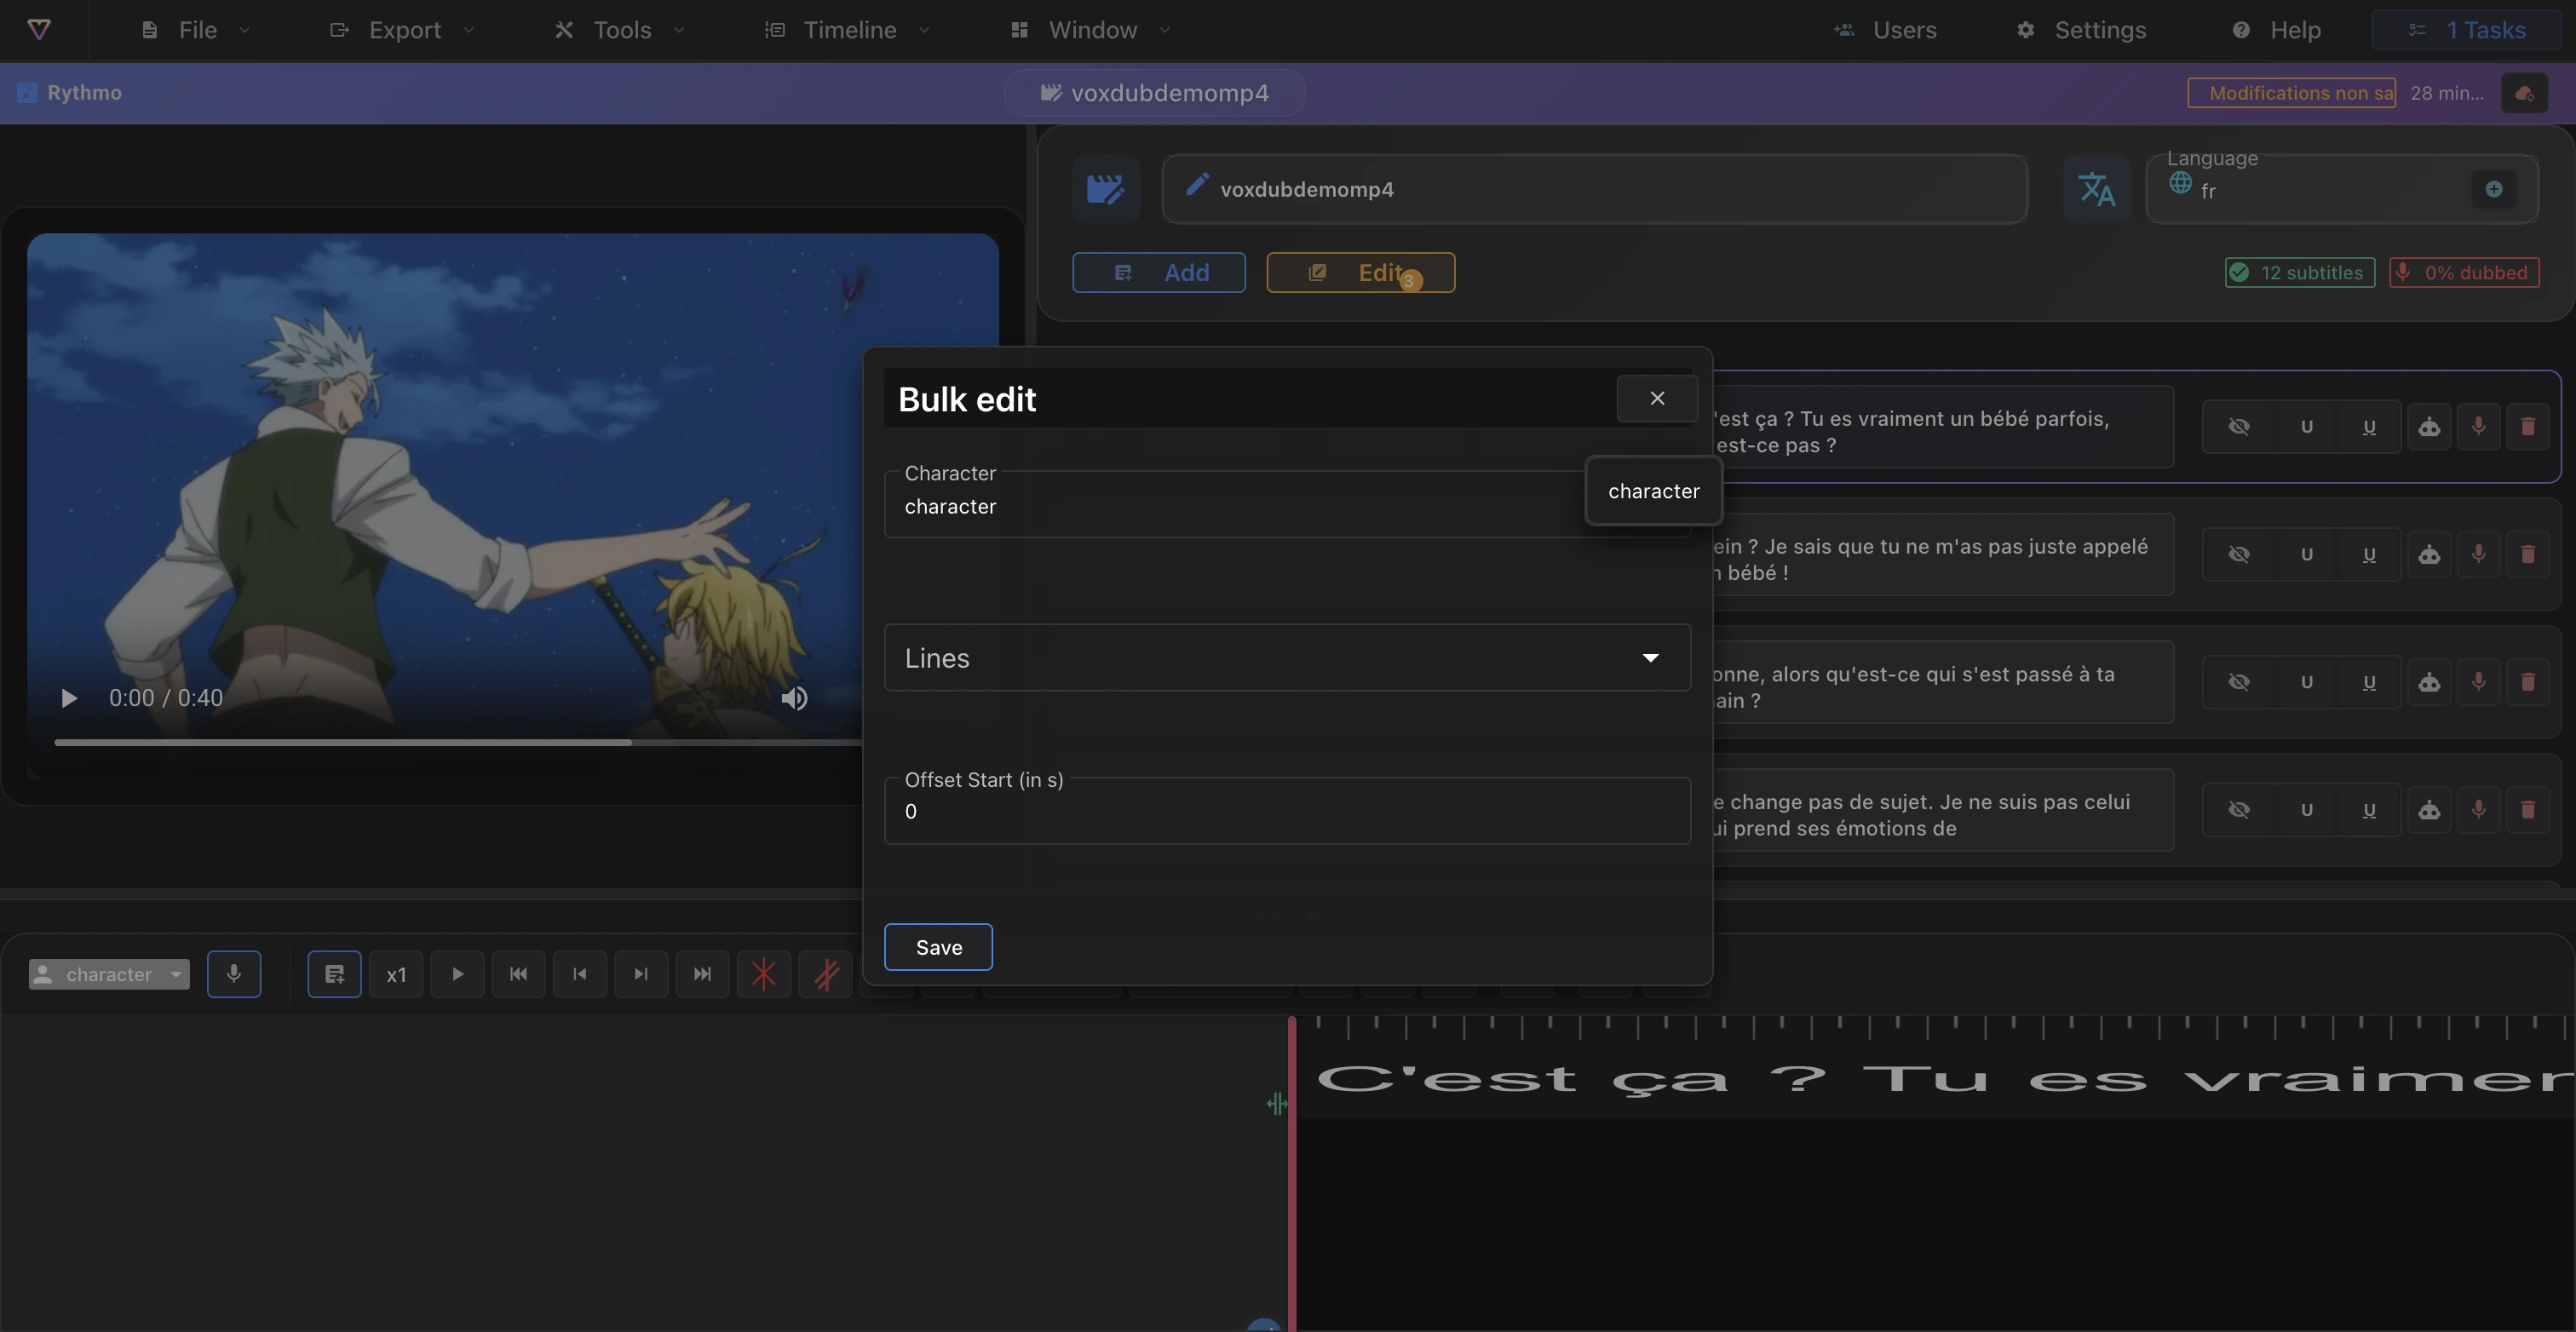Click the robot icon on the "Je sais que" subtitle
This screenshot has height=1332, width=2576.
(x=2429, y=554)
